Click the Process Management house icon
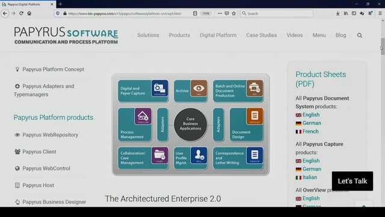Screen dimensions: 385x217 (143, 116)
